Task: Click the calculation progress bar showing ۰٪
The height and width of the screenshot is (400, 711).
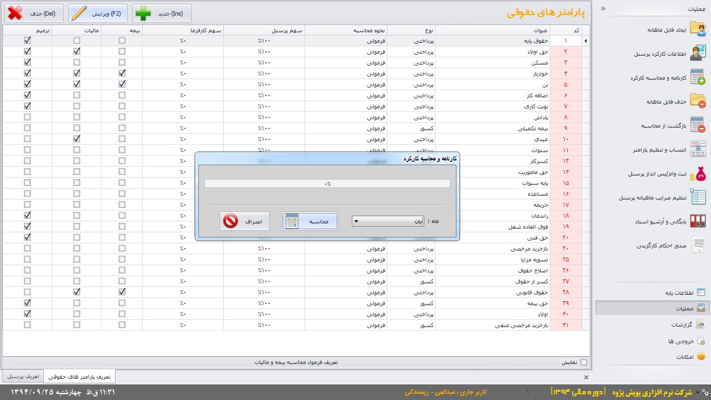Action: (x=327, y=183)
